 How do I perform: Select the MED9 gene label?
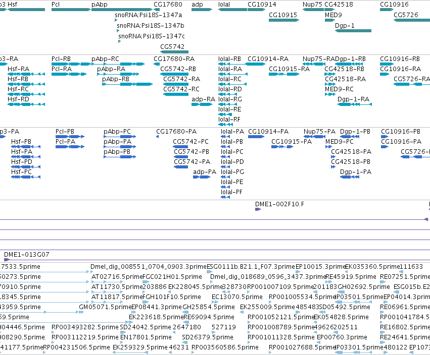click(x=333, y=15)
